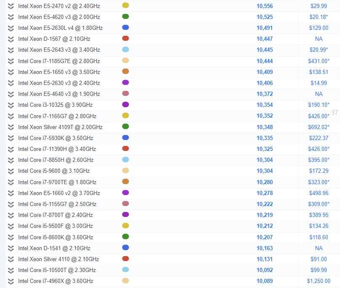The width and height of the screenshot is (340, 288).
Task: Open the Intel Xeon E5-2470 v2 link
Action: [x=59, y=6]
